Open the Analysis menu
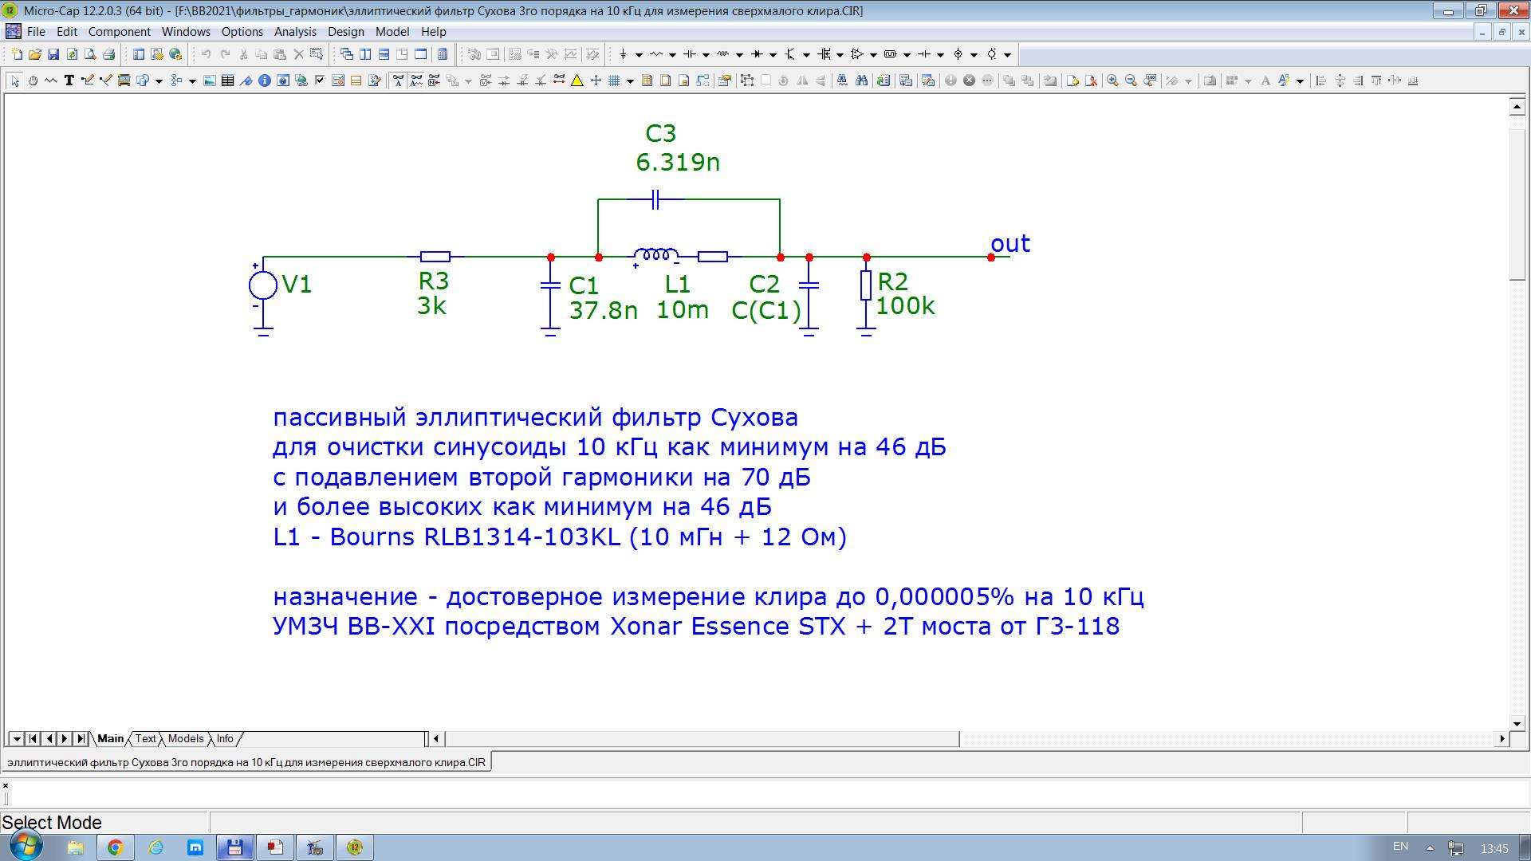 295,32
